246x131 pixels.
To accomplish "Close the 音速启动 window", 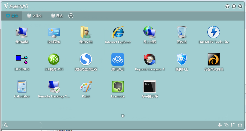I will tap(240, 6).
